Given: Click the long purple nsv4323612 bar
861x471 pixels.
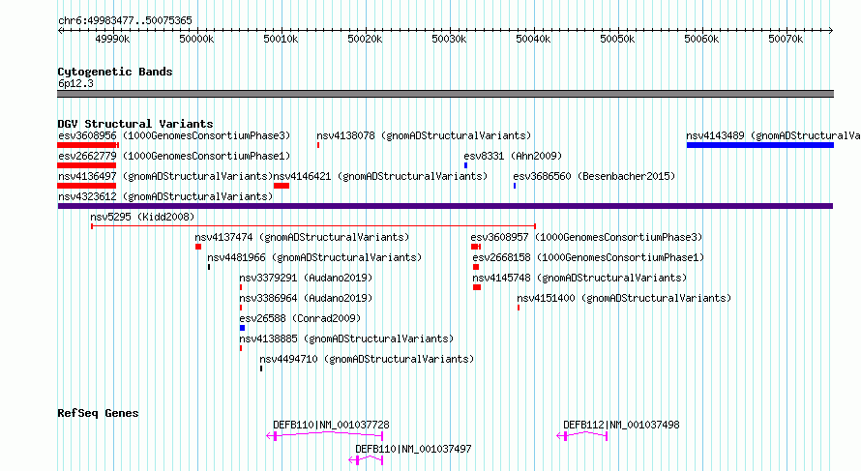Looking at the screenshot, I should click(x=445, y=206).
